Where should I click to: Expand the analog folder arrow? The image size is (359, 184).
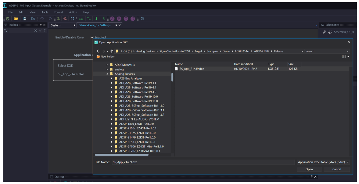pos(107,70)
